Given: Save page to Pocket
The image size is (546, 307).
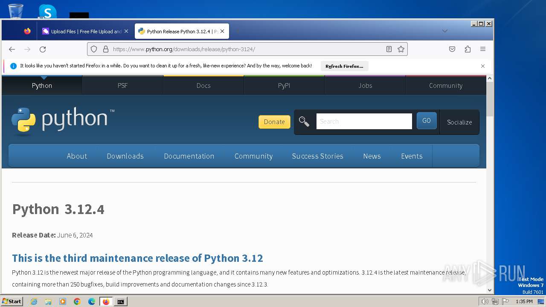Looking at the screenshot, I should 452,49.
